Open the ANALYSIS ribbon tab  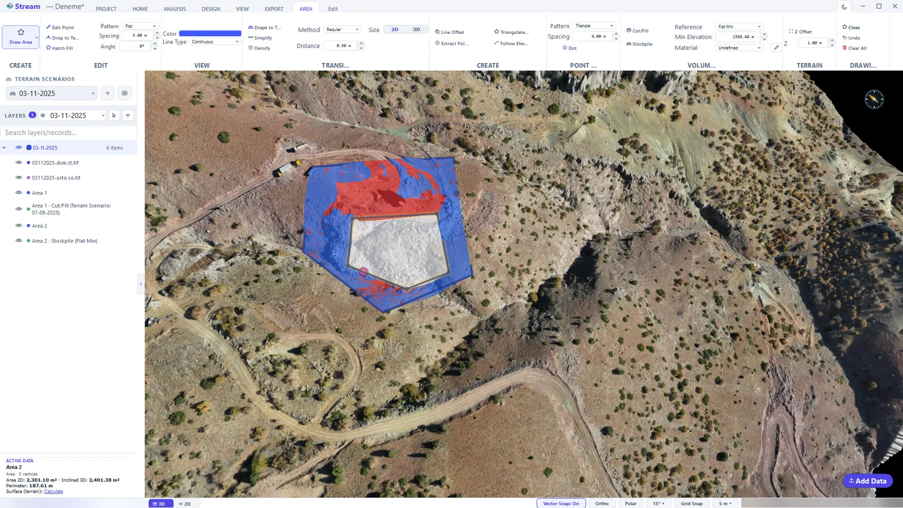click(174, 9)
